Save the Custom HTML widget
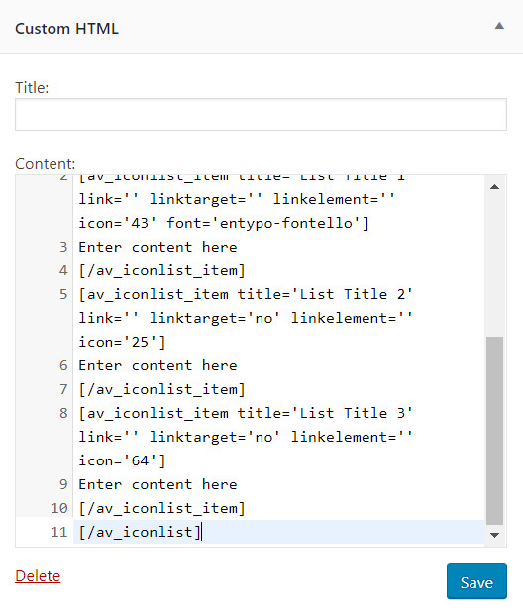 point(476,581)
